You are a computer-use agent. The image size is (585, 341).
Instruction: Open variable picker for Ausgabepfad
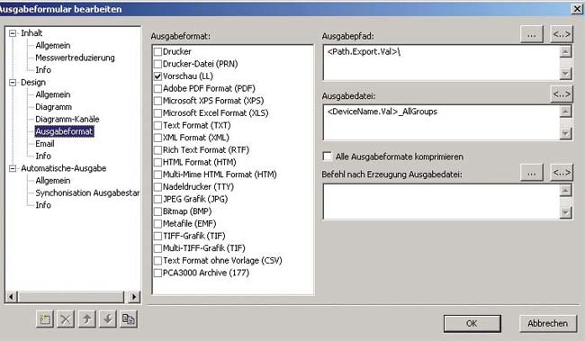pyautogui.click(x=562, y=34)
